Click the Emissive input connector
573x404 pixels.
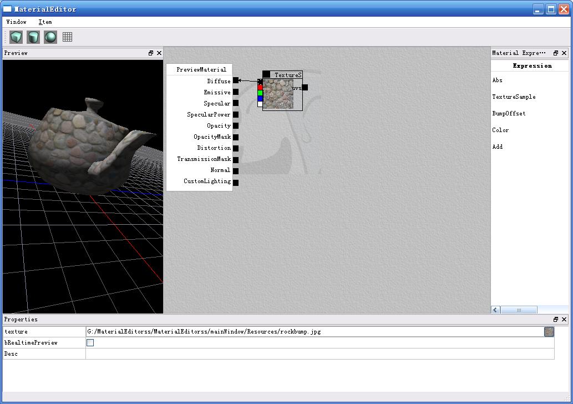pos(236,92)
